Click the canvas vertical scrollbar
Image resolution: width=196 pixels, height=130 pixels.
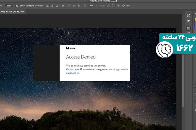tap(183, 81)
